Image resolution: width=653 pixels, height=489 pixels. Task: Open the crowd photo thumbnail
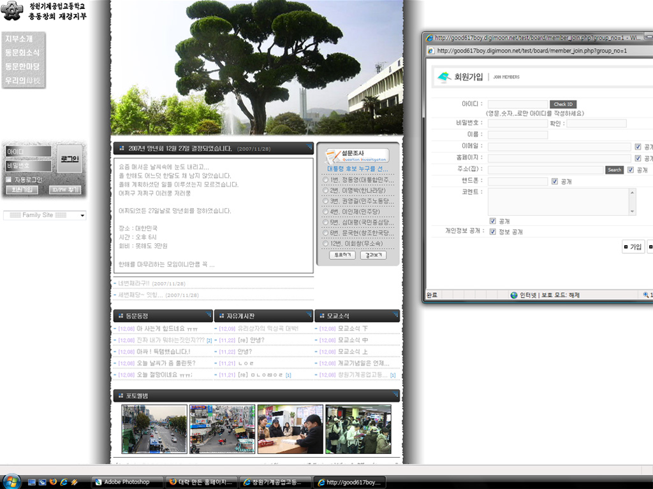click(x=358, y=429)
